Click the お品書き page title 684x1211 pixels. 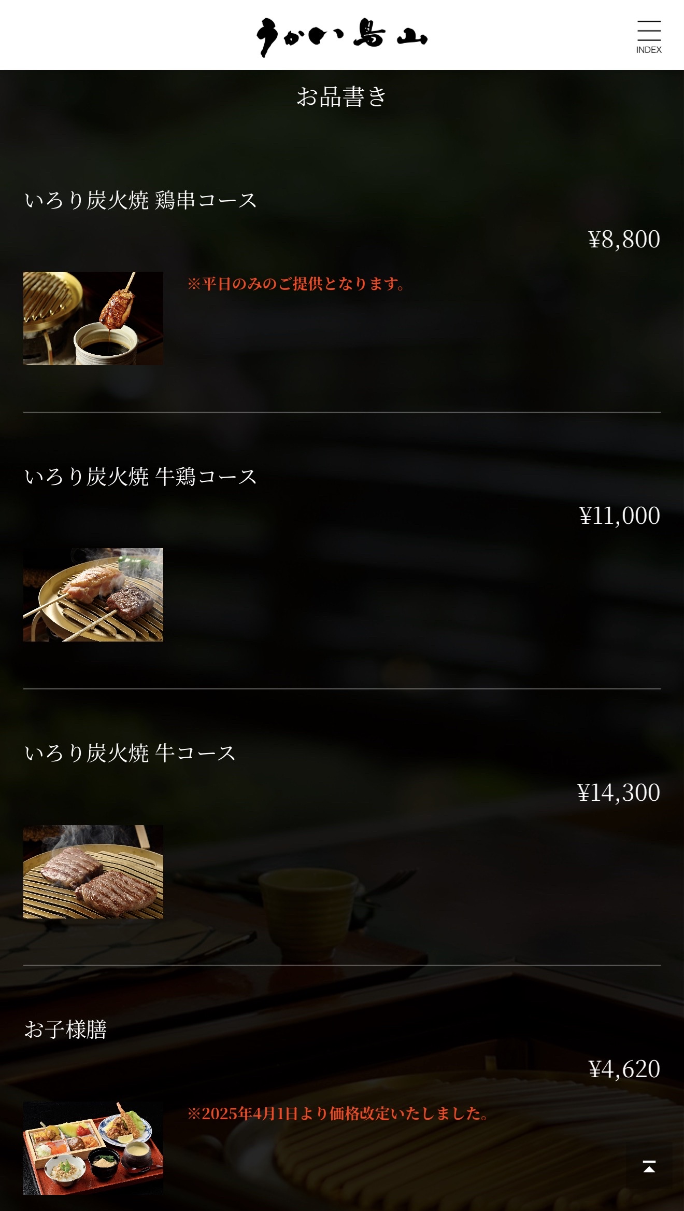click(x=342, y=96)
